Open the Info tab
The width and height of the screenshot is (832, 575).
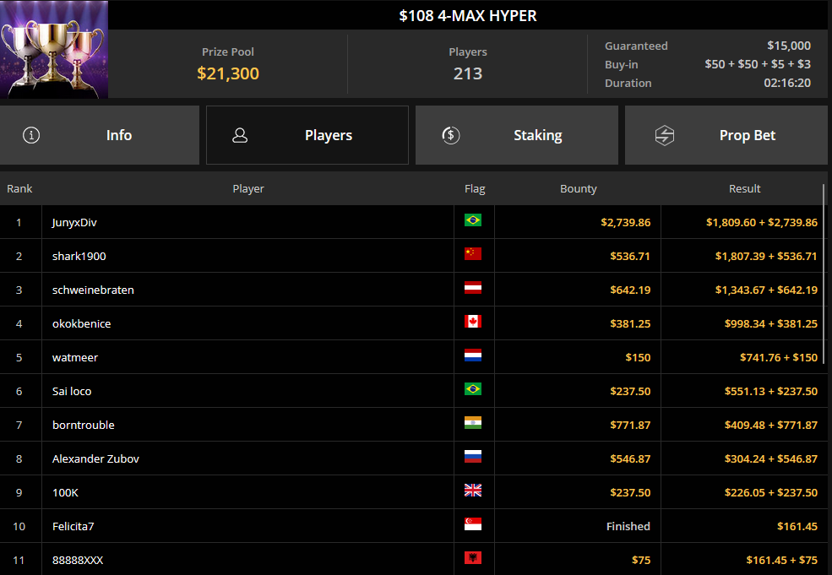point(100,135)
